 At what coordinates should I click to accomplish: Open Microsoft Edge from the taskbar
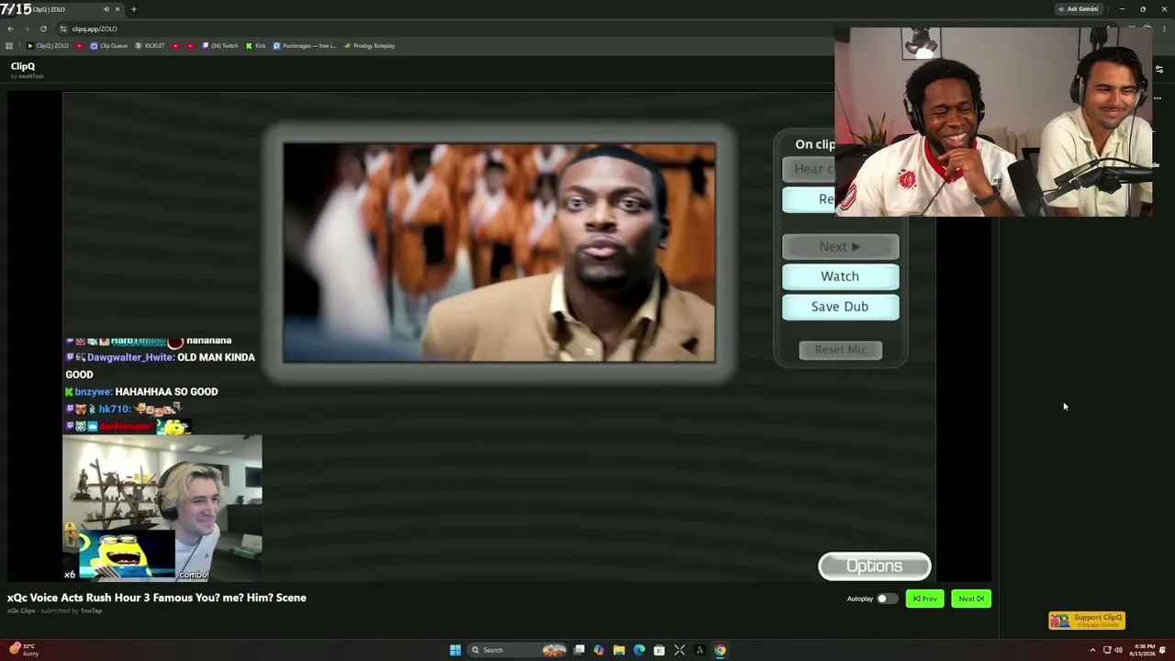[639, 650]
